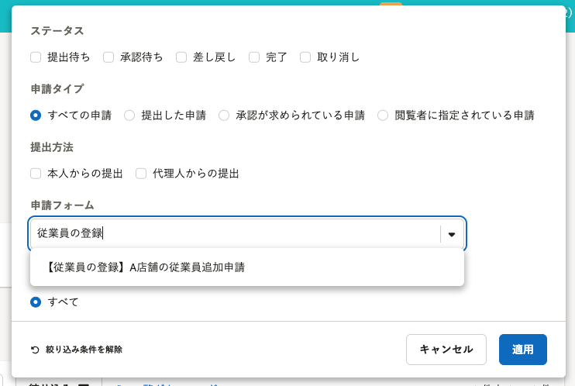Tick the 差し戻し checkbox
The image size is (575, 386).
tap(181, 57)
